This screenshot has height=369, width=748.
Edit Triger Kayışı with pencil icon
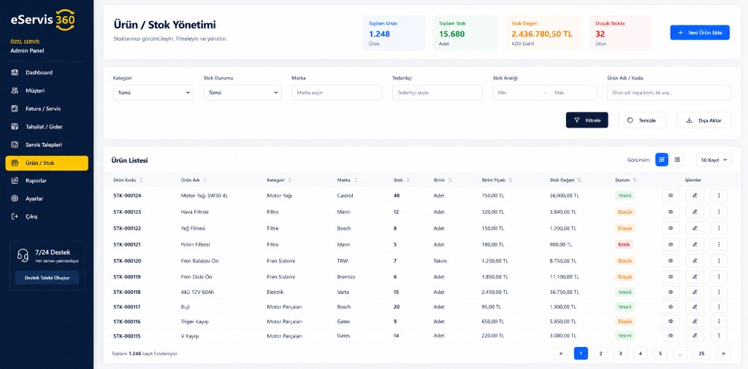pos(695,322)
